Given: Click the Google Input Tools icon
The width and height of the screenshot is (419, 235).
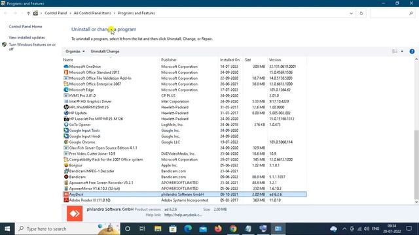Looking at the screenshot, I should click(x=66, y=131).
